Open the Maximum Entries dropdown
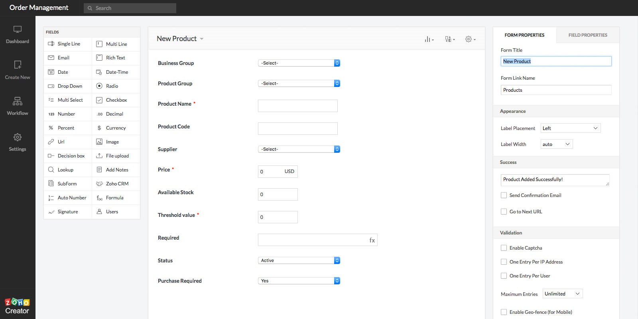Viewport: 638px width, 319px height. coord(562,294)
